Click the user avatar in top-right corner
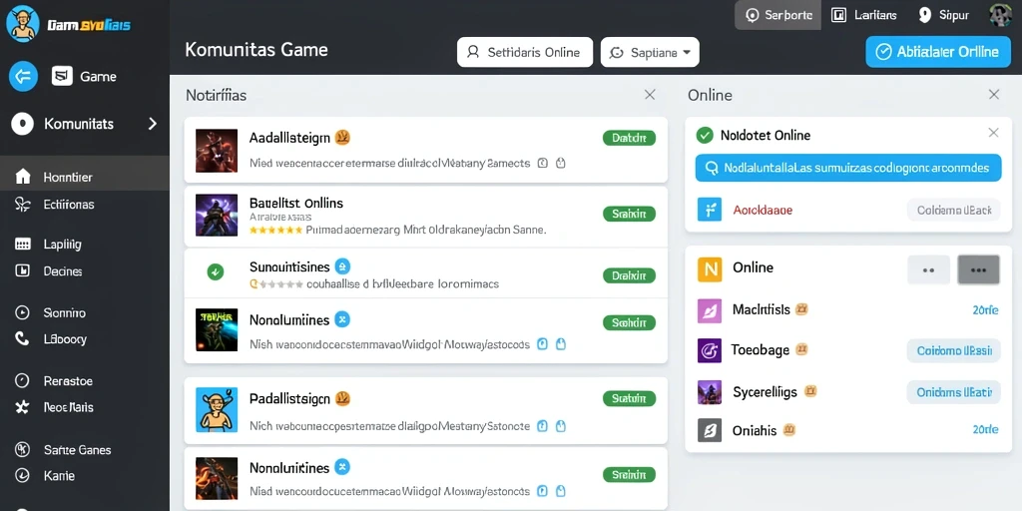 coord(1000,15)
